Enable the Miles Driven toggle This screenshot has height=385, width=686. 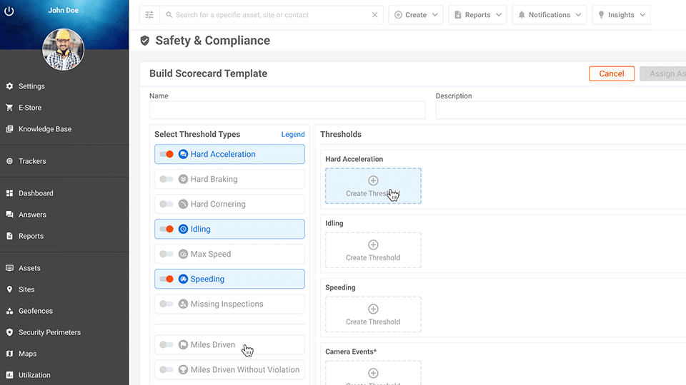point(166,344)
